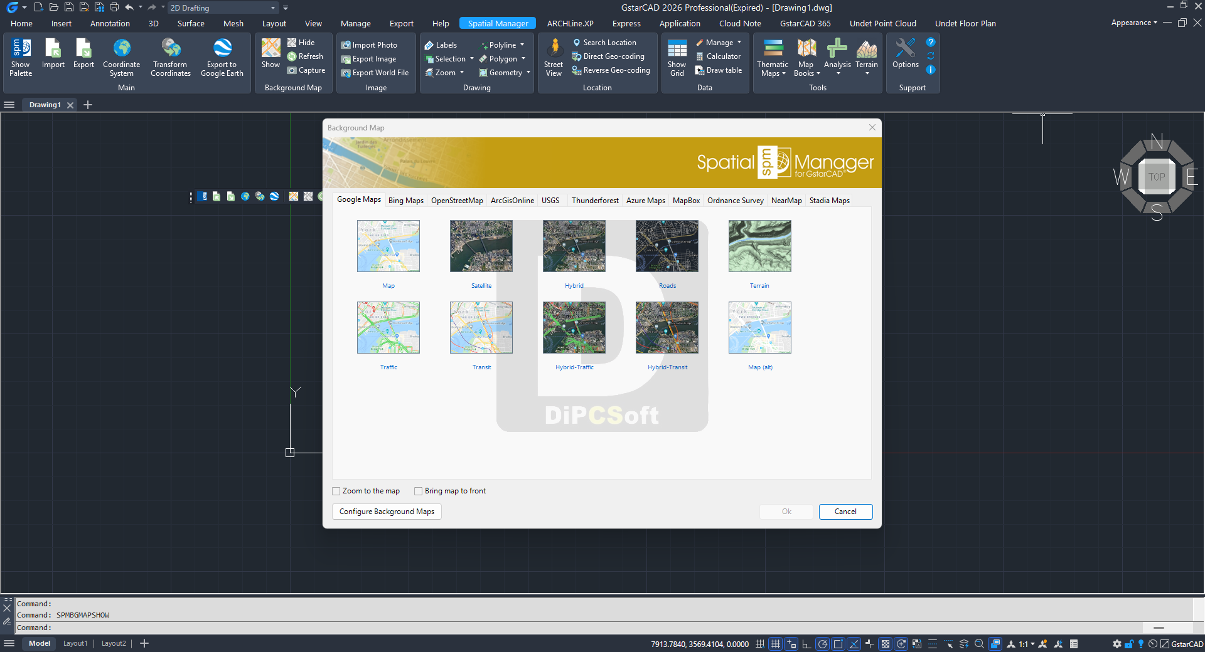Switch to the OpenStreetMap tab
The height and width of the screenshot is (652, 1205).
pos(457,201)
